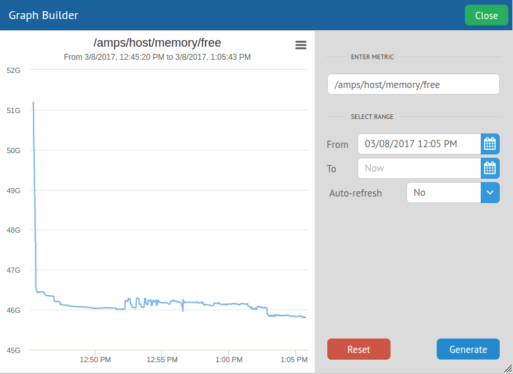Open the chart hamburger menu
The width and height of the screenshot is (513, 374).
(x=301, y=45)
